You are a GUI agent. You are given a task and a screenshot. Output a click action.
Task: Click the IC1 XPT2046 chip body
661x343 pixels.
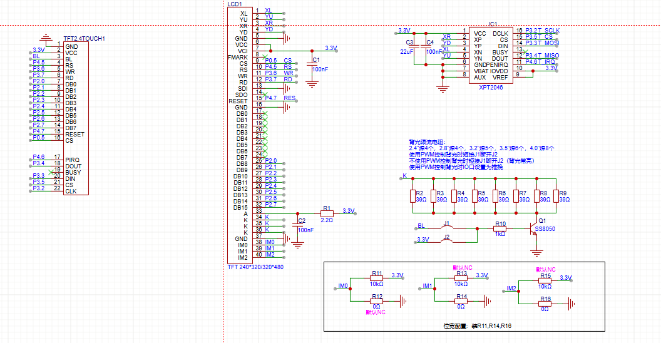point(491,55)
